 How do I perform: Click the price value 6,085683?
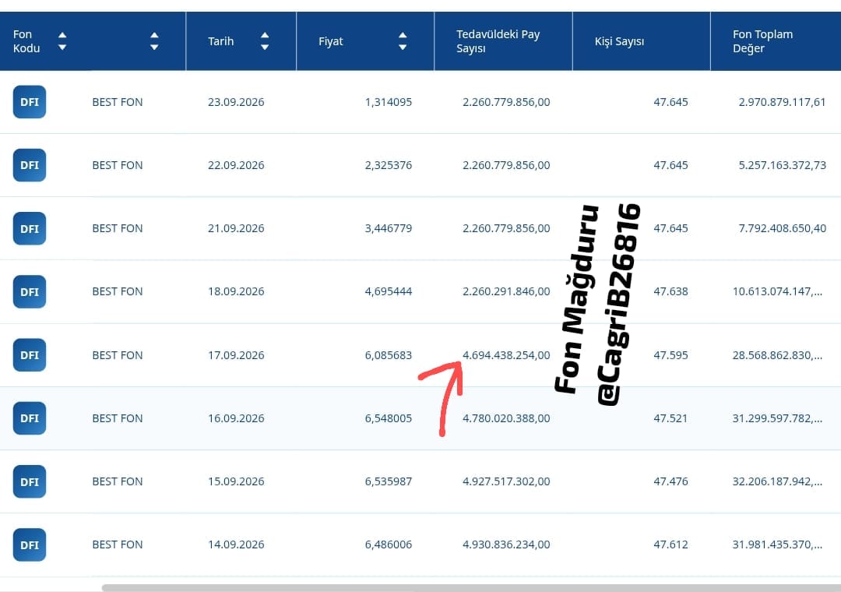(x=389, y=354)
